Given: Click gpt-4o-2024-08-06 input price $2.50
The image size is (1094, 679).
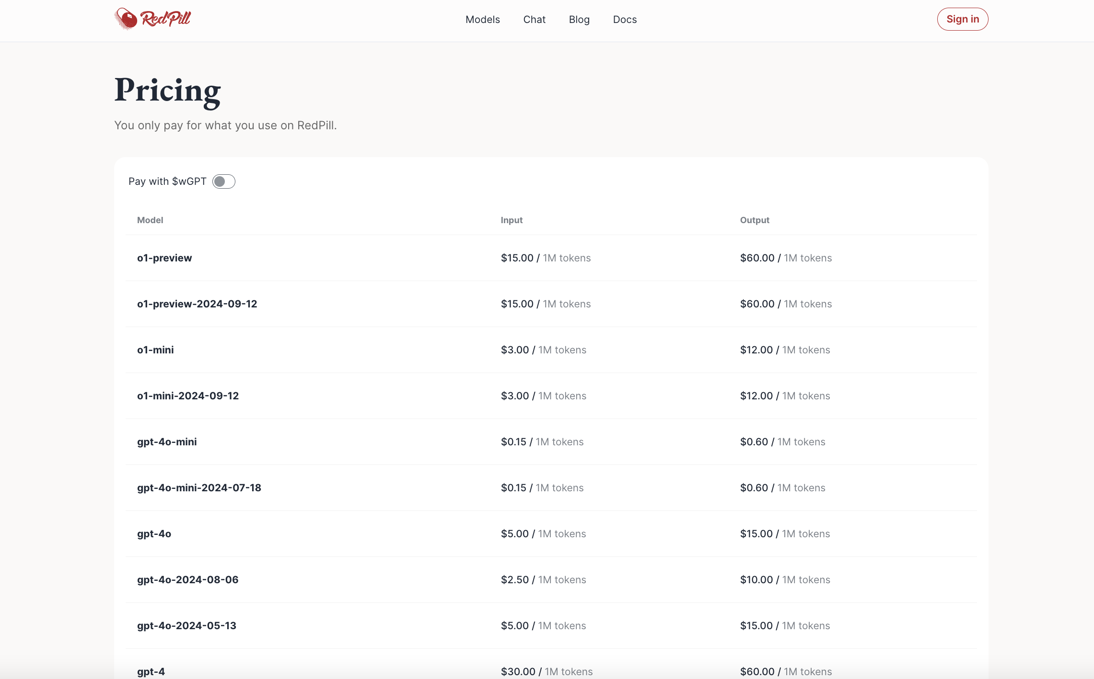Looking at the screenshot, I should (515, 580).
